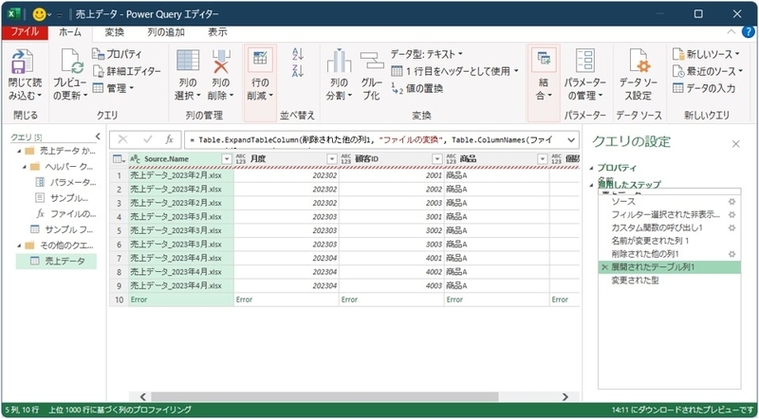Cancel the formula edit with the X button
The width and height of the screenshot is (759, 419).
click(x=122, y=140)
